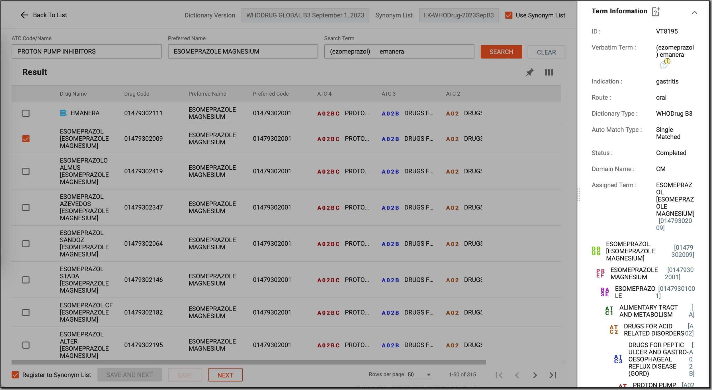This screenshot has width=712, height=390.
Task: Click the SEARCH button
Action: [x=501, y=52]
